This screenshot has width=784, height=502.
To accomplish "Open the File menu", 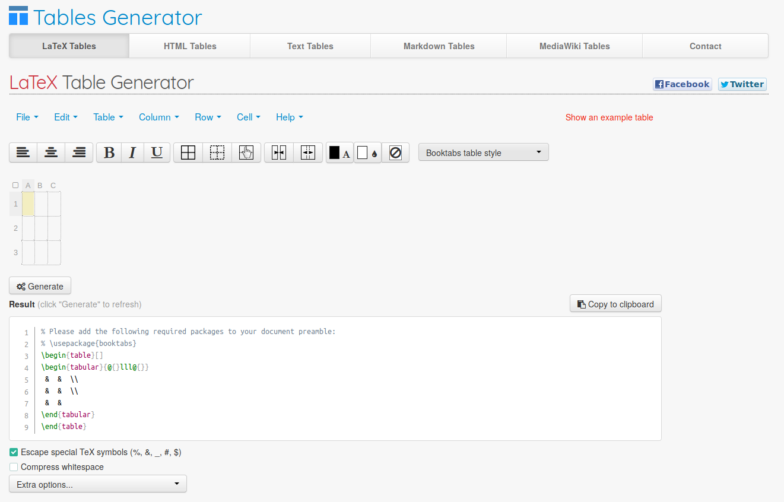I will 27,117.
